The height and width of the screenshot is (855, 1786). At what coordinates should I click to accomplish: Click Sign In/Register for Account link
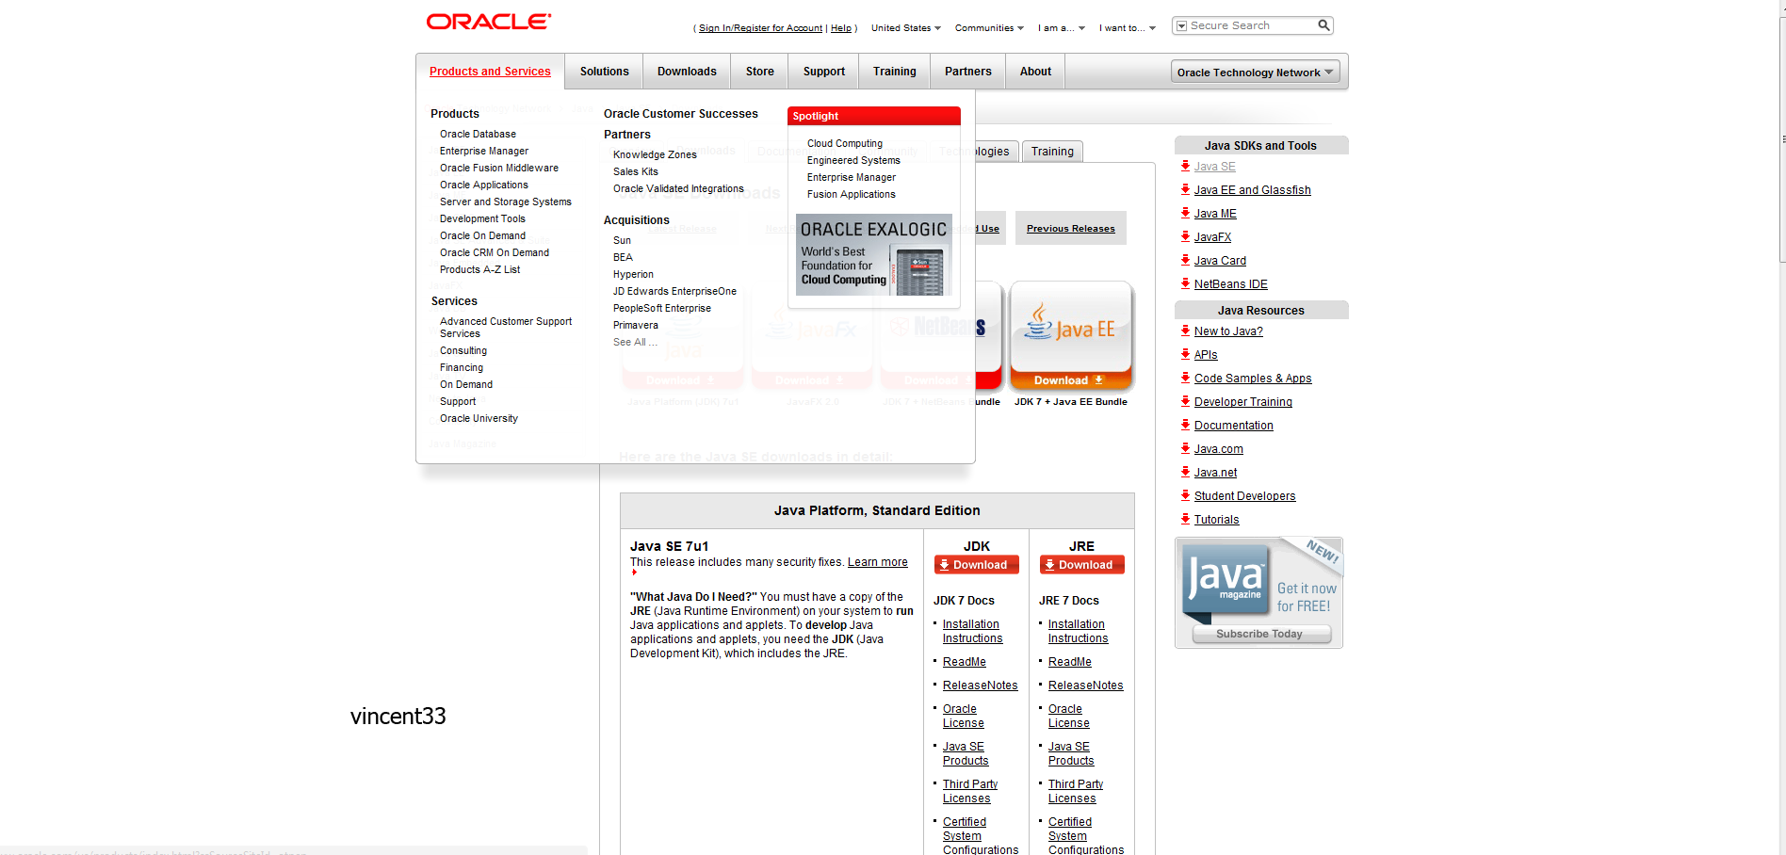coord(760,28)
